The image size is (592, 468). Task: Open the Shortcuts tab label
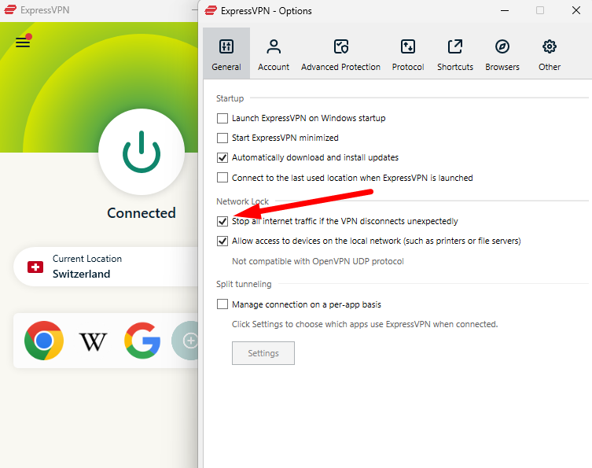coord(455,67)
